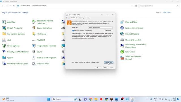
Task: Open Backup and Restore (Windows 7) icon
Action: [x=34, y=22]
